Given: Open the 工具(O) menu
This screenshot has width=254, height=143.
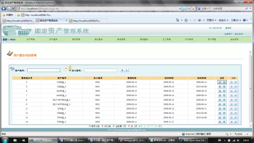Looking at the screenshot, I should click(236, 20).
